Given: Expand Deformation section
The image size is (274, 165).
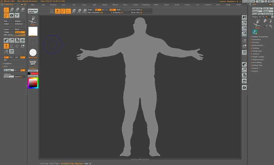Looking at the screenshot, I should coord(258,45).
